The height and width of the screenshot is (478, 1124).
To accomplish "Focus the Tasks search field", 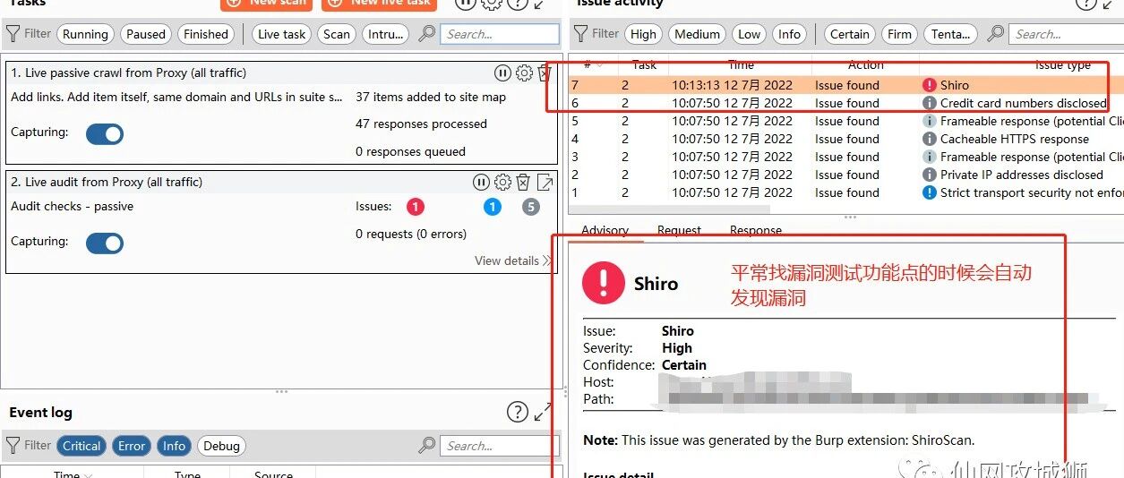I will [501, 34].
